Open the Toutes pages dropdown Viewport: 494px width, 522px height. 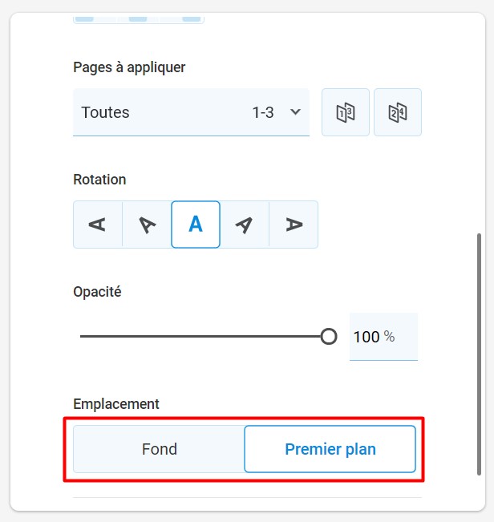click(191, 112)
